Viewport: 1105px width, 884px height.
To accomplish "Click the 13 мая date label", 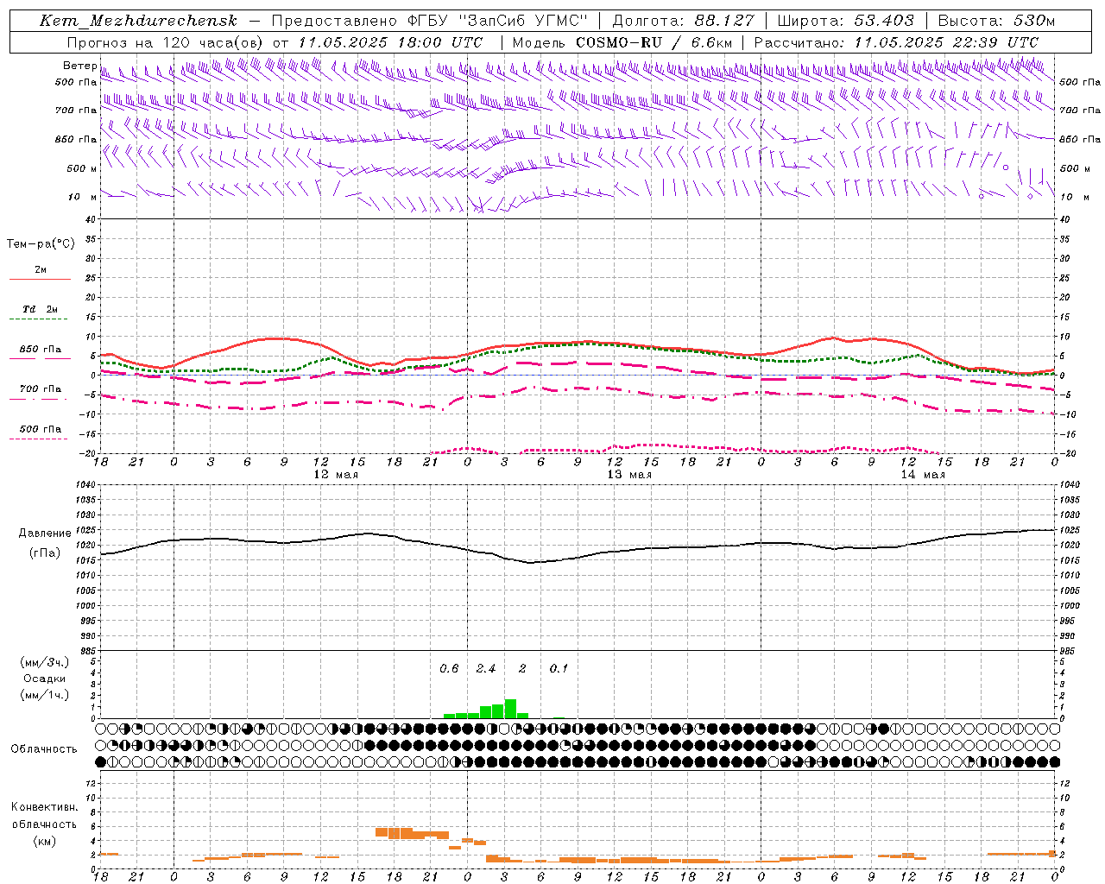I will coord(629,475).
